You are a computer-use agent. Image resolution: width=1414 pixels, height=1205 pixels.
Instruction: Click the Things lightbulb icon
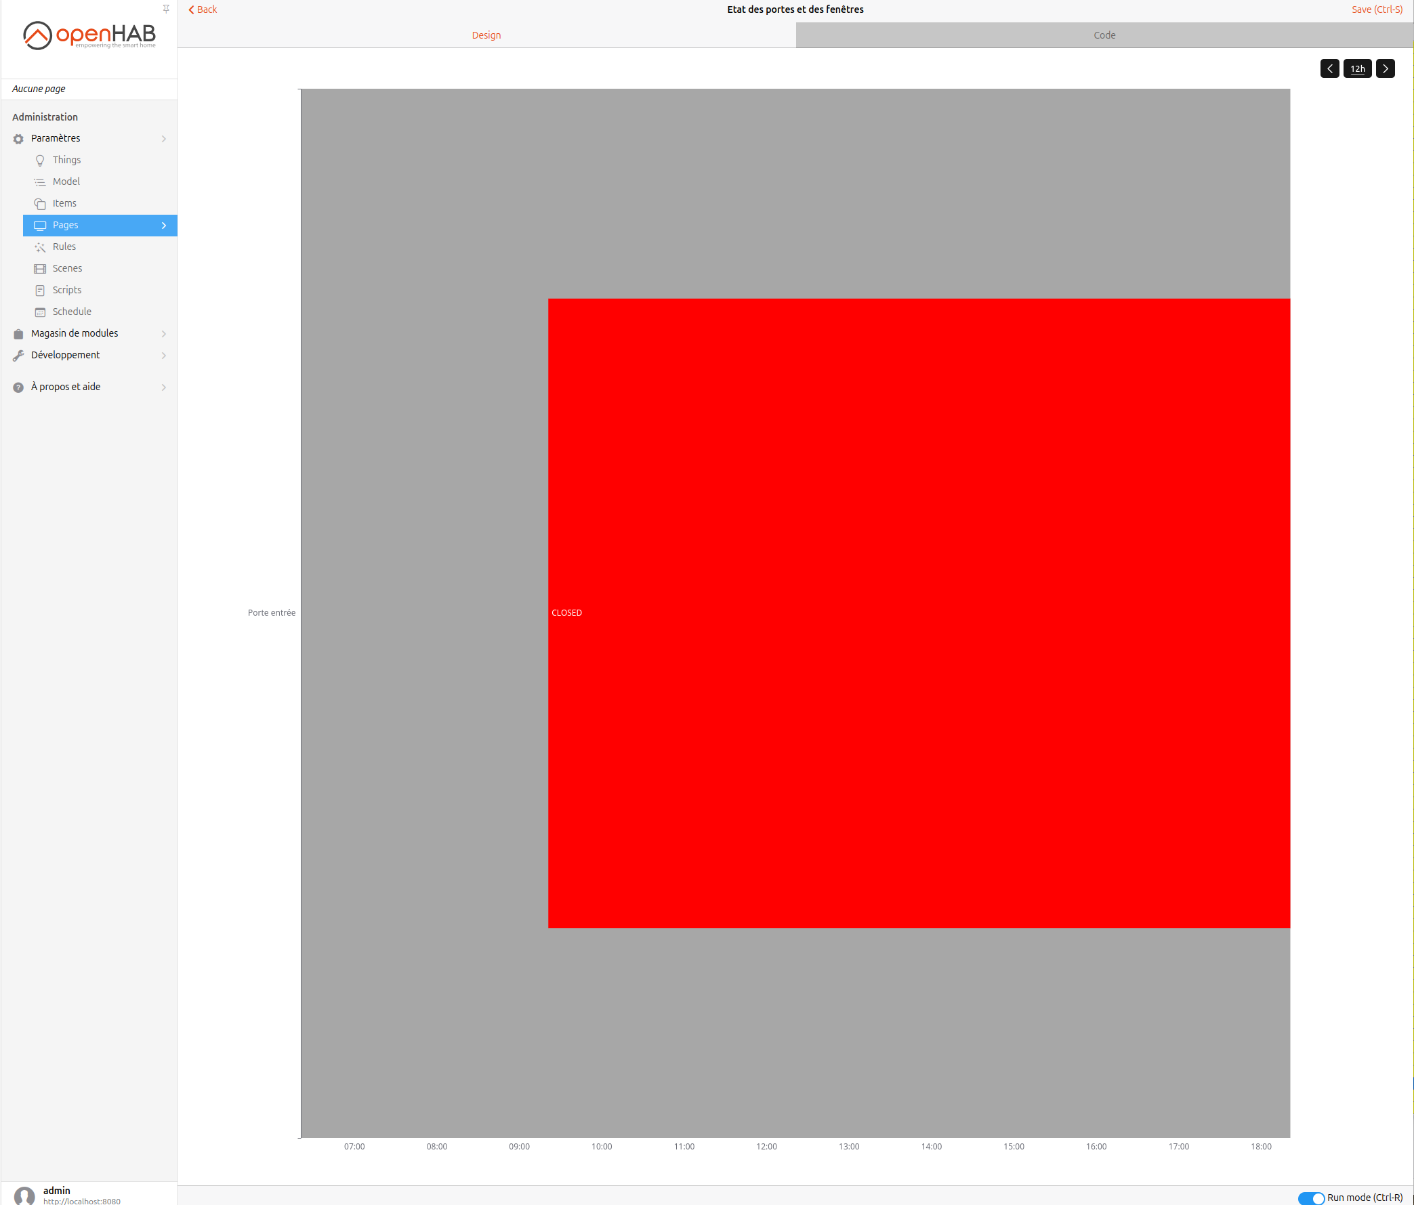pyautogui.click(x=40, y=161)
